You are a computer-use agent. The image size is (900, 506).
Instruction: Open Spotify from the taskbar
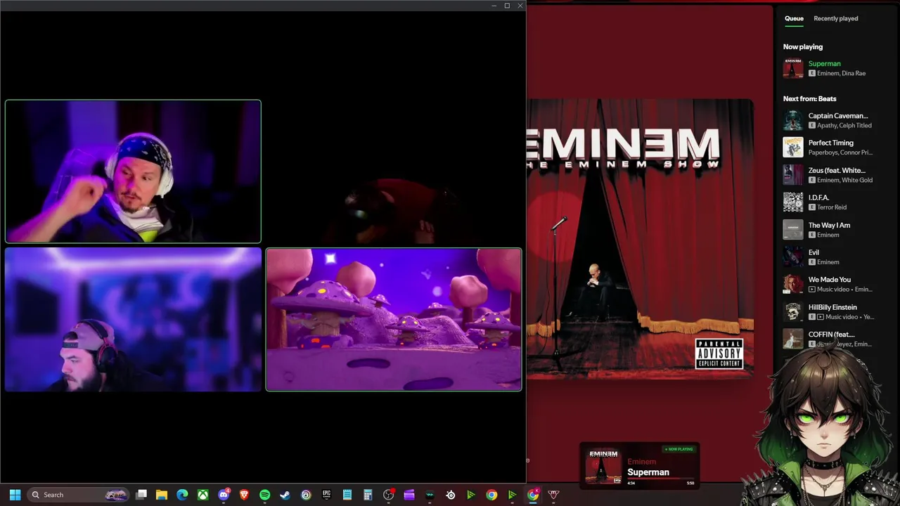[x=264, y=495]
